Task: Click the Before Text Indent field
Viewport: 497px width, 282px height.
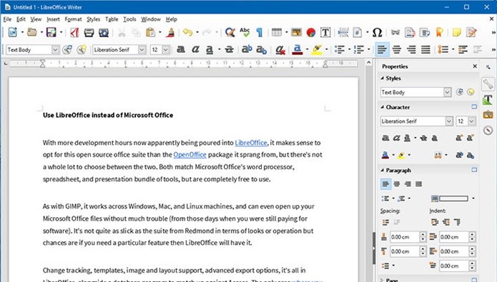Action: [x=454, y=237]
